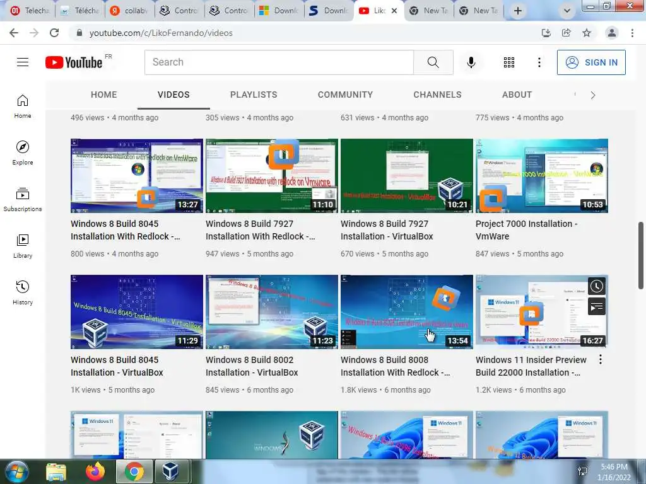Open the ABOUT tab
The image size is (646, 484).
click(x=517, y=95)
